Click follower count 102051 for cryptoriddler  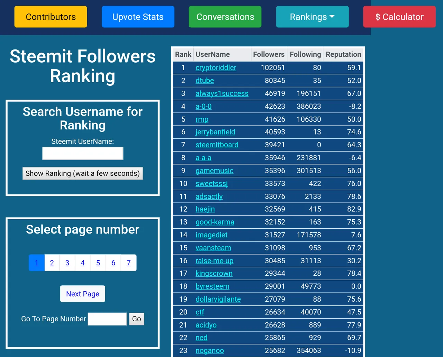[x=273, y=68]
